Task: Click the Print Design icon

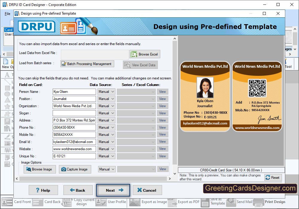Action: (x=258, y=202)
